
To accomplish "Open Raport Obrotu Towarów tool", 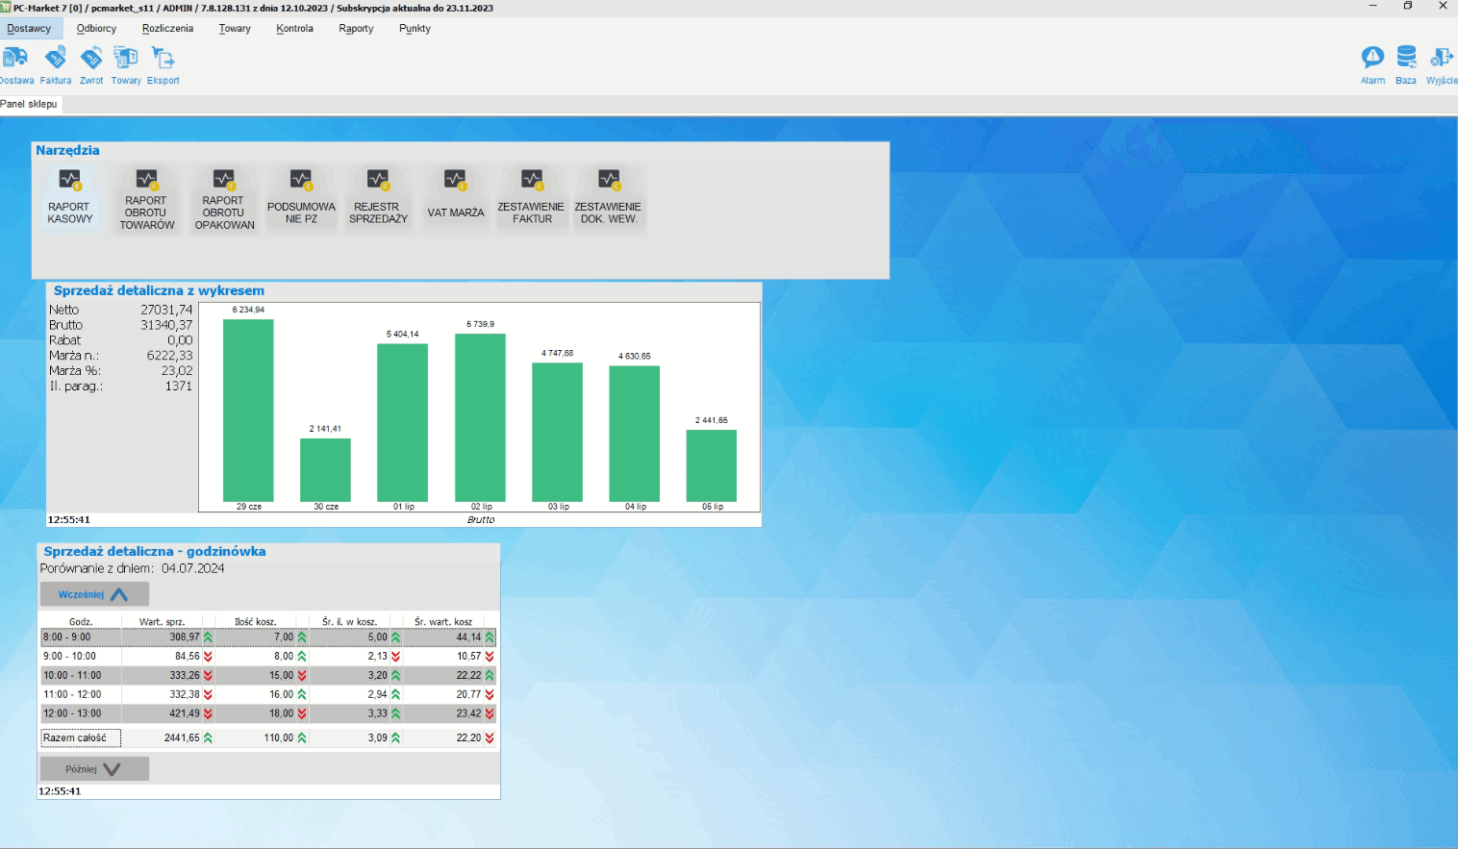I will (x=147, y=197).
